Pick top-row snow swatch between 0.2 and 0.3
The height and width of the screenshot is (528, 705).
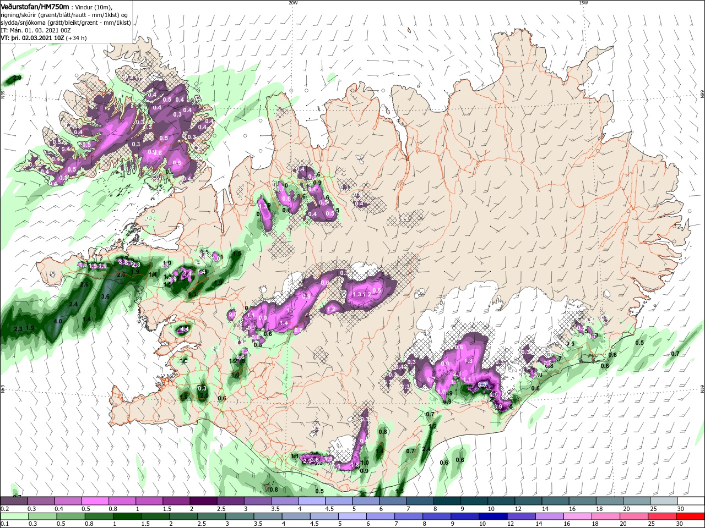14,501
